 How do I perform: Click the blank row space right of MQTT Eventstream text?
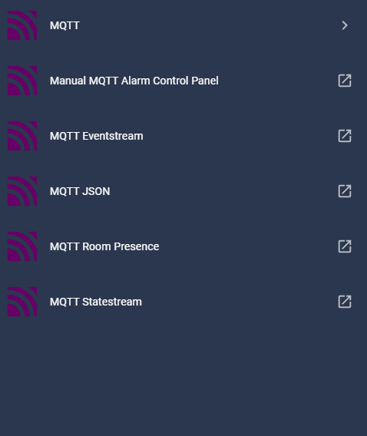click(x=240, y=136)
